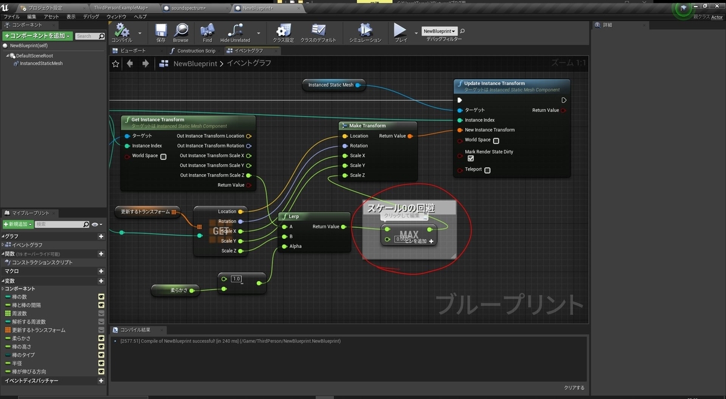Collapse the 変数 section

point(3,281)
